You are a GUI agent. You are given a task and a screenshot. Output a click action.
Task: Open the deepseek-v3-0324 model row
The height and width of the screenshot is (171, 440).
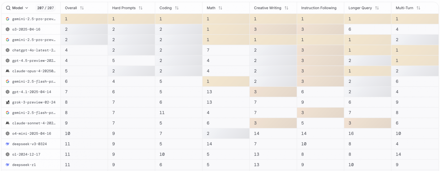30,144
